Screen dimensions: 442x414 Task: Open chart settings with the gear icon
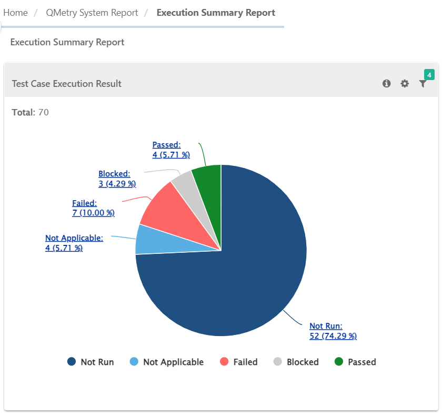pos(405,83)
